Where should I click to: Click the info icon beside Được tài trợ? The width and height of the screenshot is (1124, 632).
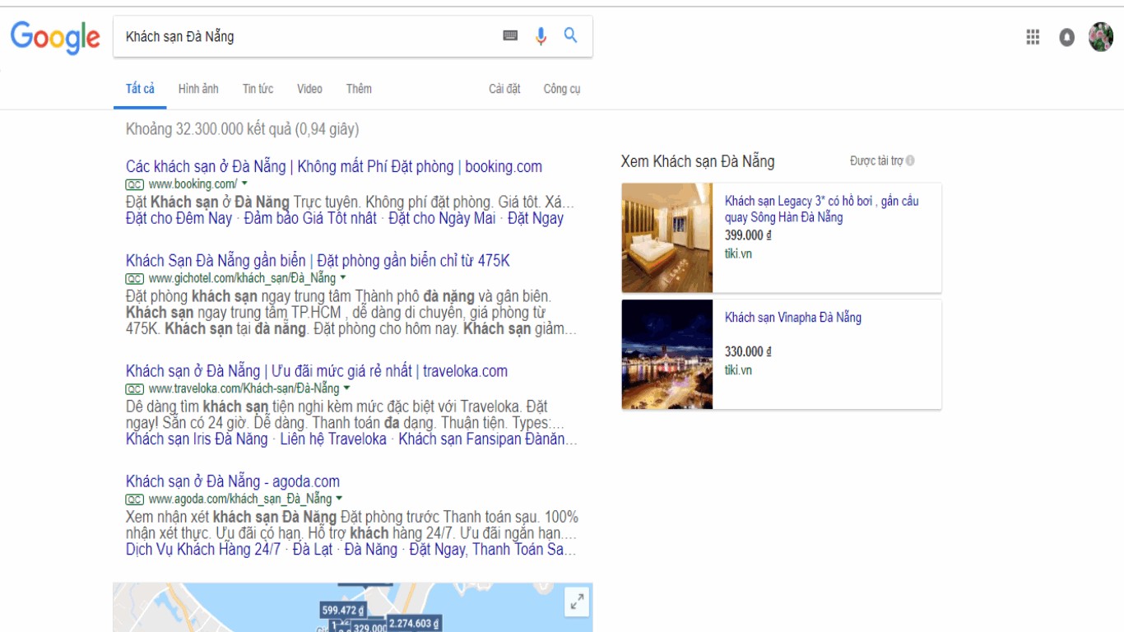point(910,161)
